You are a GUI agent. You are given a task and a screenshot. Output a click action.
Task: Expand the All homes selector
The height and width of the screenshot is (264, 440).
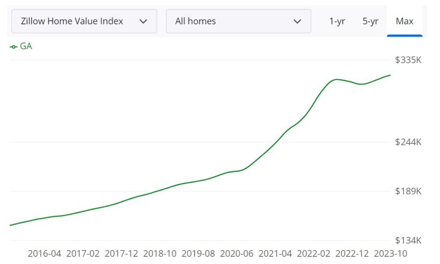tap(238, 21)
